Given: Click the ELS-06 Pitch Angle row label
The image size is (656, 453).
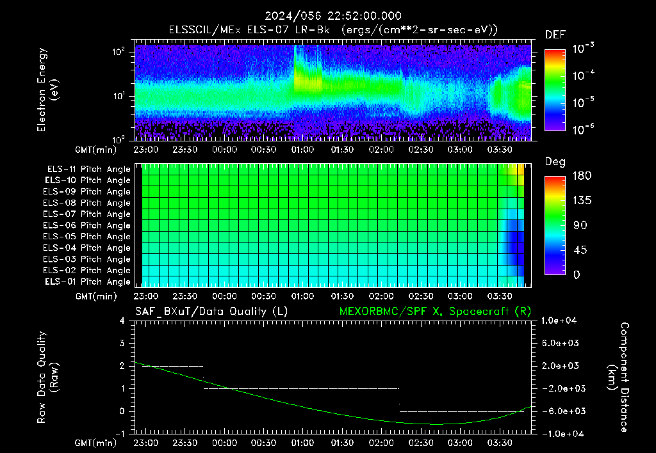Looking at the screenshot, I should point(86,226).
